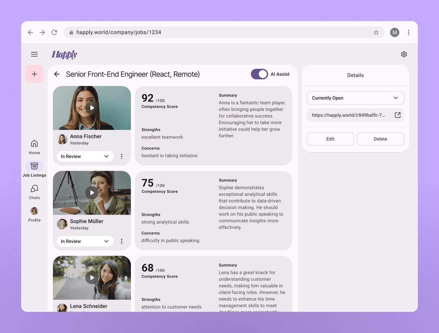Image resolution: width=439 pixels, height=333 pixels.
Task: Open more options for Anna Fischer
Action: point(122,156)
